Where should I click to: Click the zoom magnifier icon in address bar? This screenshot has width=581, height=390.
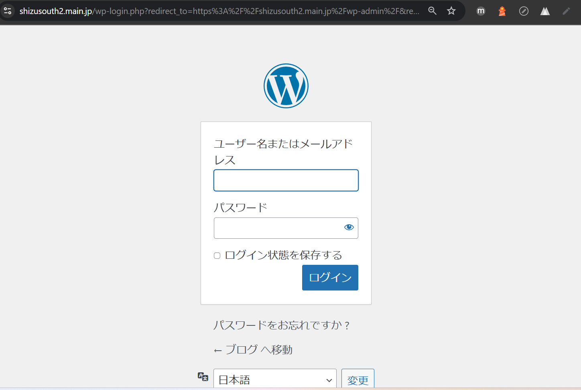click(432, 11)
